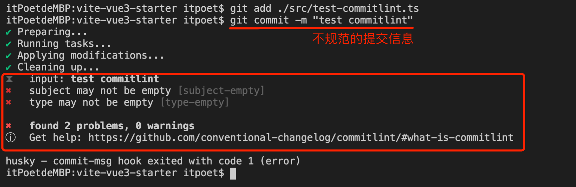The height and width of the screenshot is (187, 576).
Task: Click the checkmark next to Applying modifications
Action: [9, 56]
